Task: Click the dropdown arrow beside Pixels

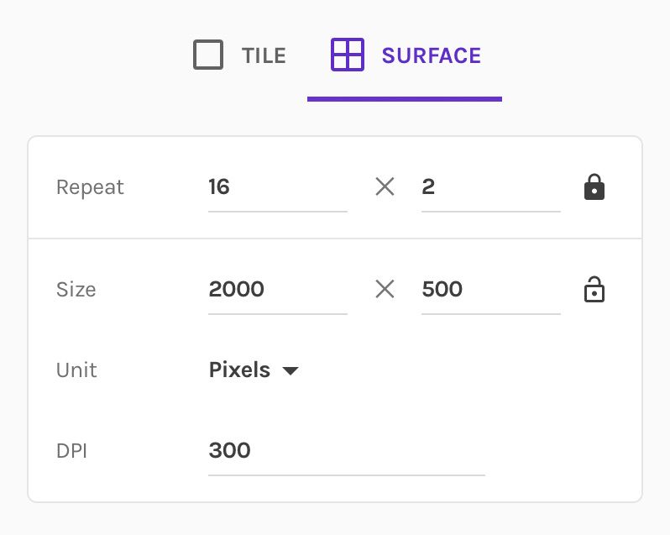Action: click(291, 371)
